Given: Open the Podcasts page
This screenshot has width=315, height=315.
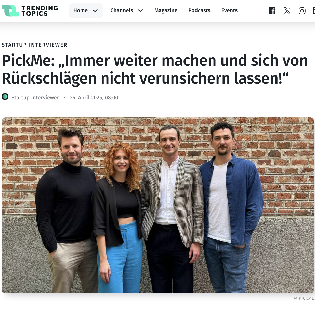Looking at the screenshot, I should 199,10.
